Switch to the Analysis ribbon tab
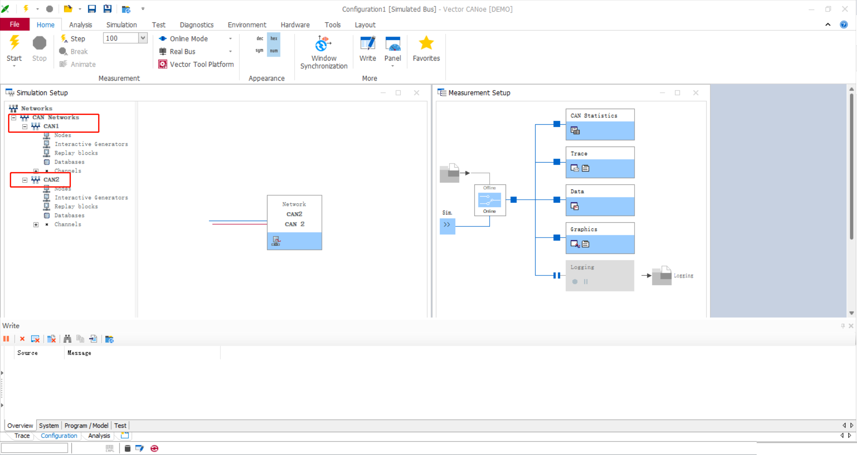 coord(81,25)
